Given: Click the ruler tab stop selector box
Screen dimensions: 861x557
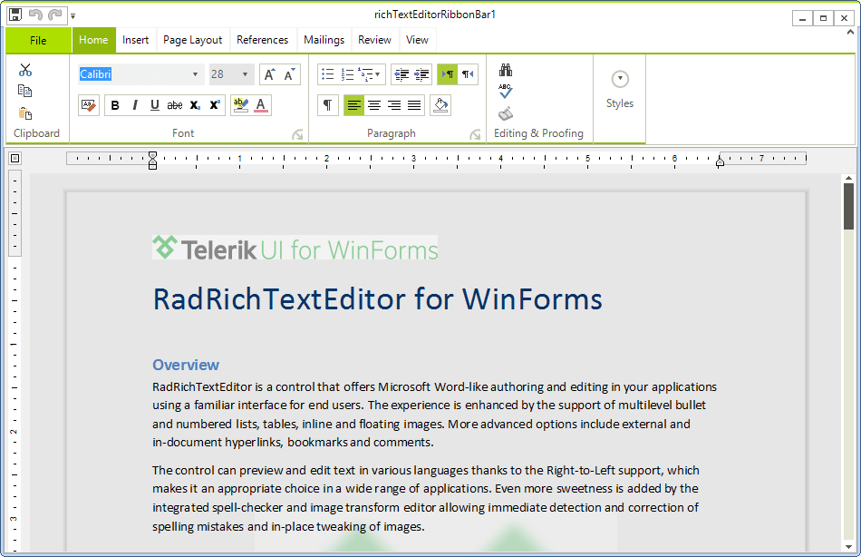Looking at the screenshot, I should (x=15, y=159).
